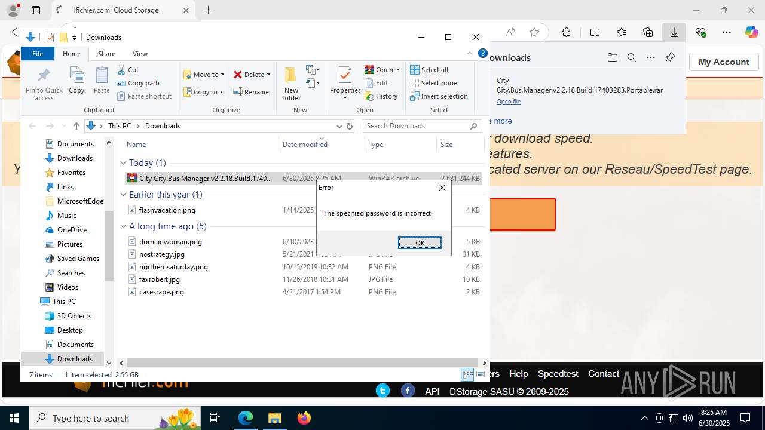The width and height of the screenshot is (765, 430).
Task: Search downloads in Edge panel
Action: (x=631, y=57)
